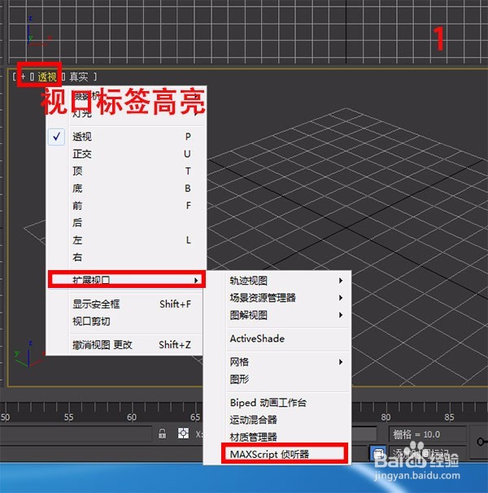Viewport: 488px width, 493px height.
Task: Click frame 65 on the timeline
Action: tap(195, 417)
